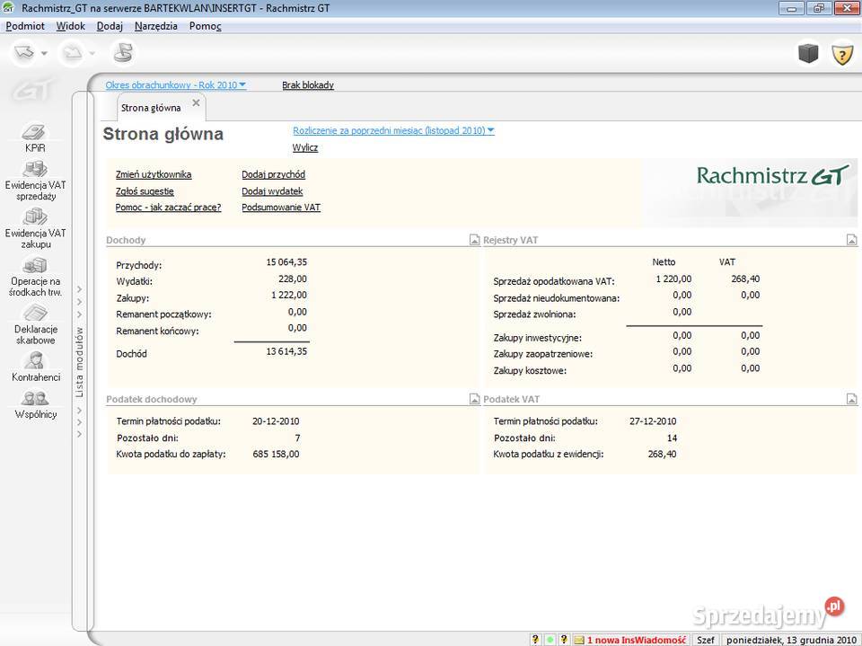This screenshot has height=646, width=862.
Task: Collapse the Podatek VAT panel icon
Action: point(851,399)
